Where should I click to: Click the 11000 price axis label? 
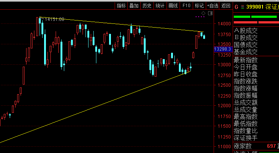coord(223,146)
